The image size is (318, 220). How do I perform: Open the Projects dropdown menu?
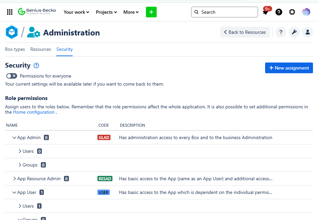click(106, 12)
